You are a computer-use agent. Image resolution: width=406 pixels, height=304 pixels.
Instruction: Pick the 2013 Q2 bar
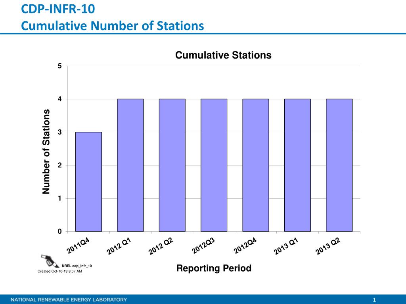tap(339, 165)
